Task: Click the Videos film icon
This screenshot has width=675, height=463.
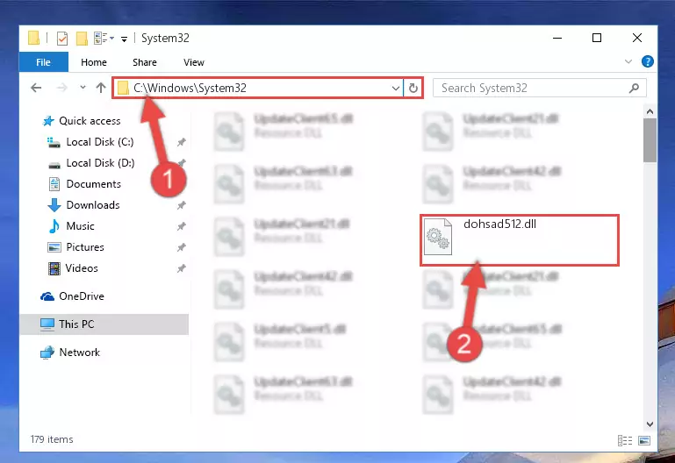Action: tap(54, 268)
